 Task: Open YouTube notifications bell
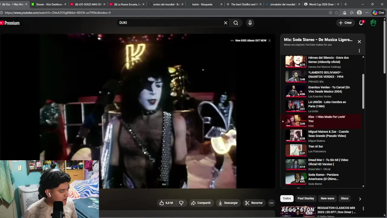point(361,23)
